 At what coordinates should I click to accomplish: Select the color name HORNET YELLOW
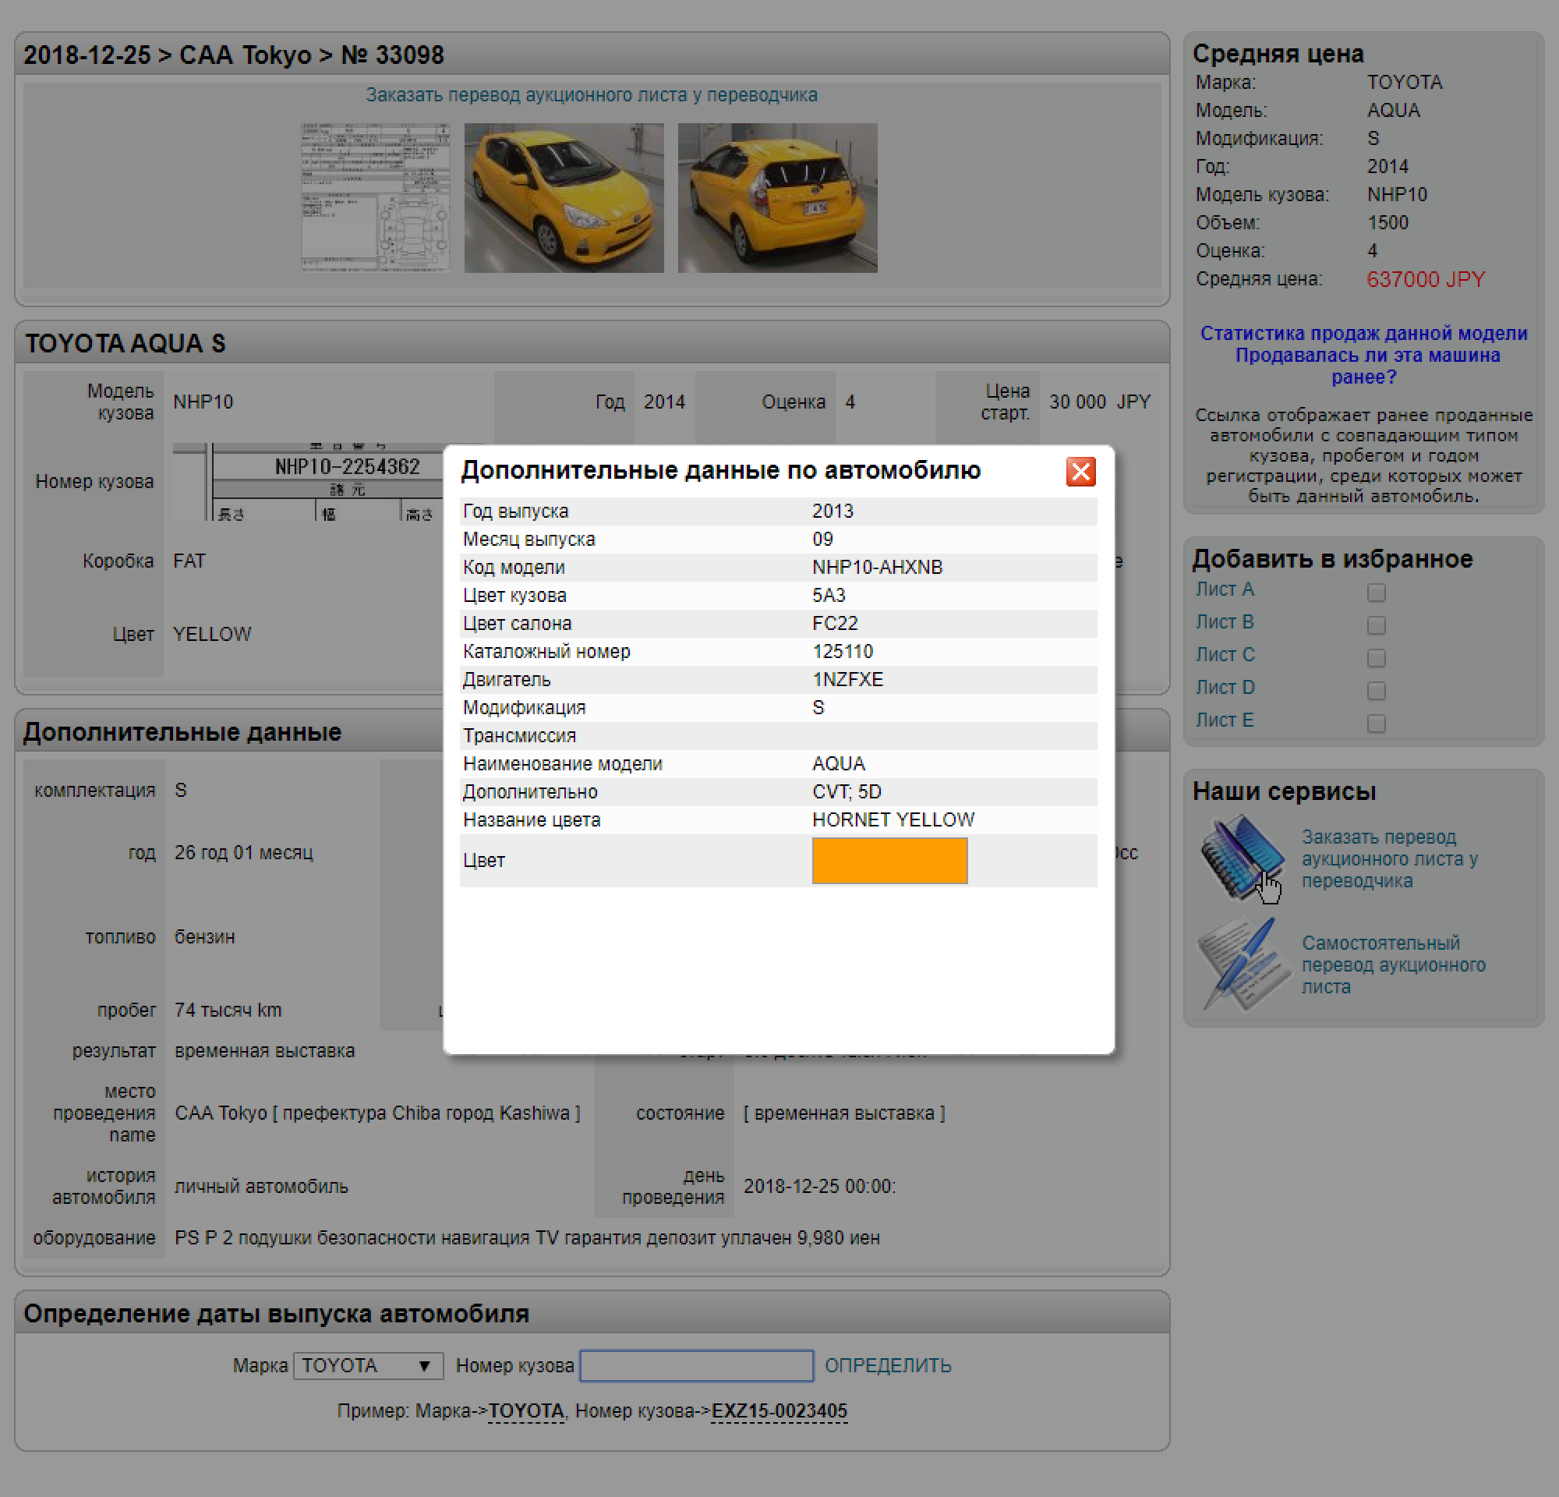pos(893,819)
